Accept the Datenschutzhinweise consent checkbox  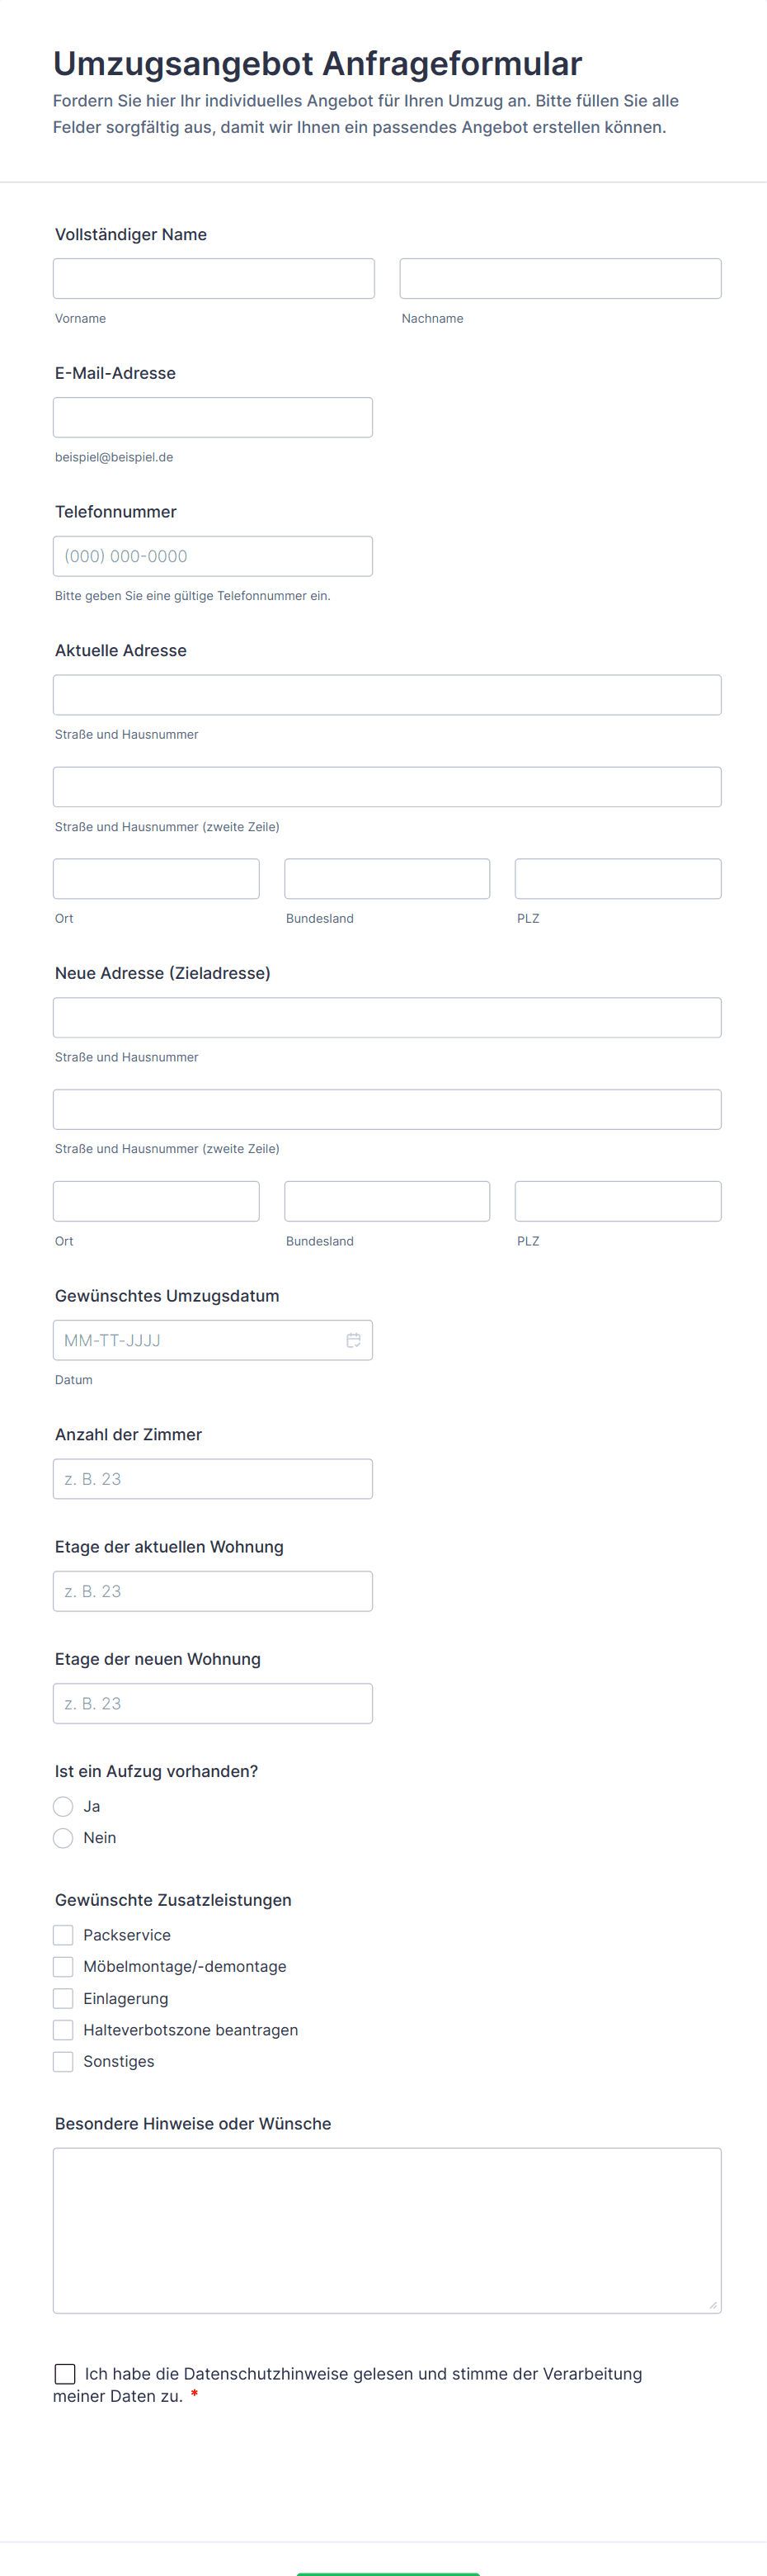coord(65,2374)
